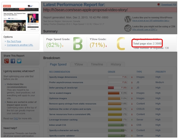Open the WP optimization tips link

(150, 21)
